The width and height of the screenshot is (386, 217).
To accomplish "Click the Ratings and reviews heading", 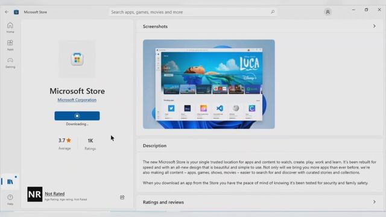I will 163,203.
